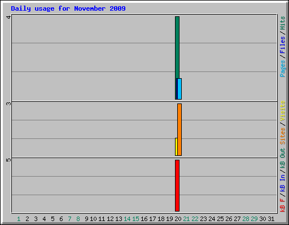
Task: Click the 'kB In' legend label
Action: [x=282, y=183]
